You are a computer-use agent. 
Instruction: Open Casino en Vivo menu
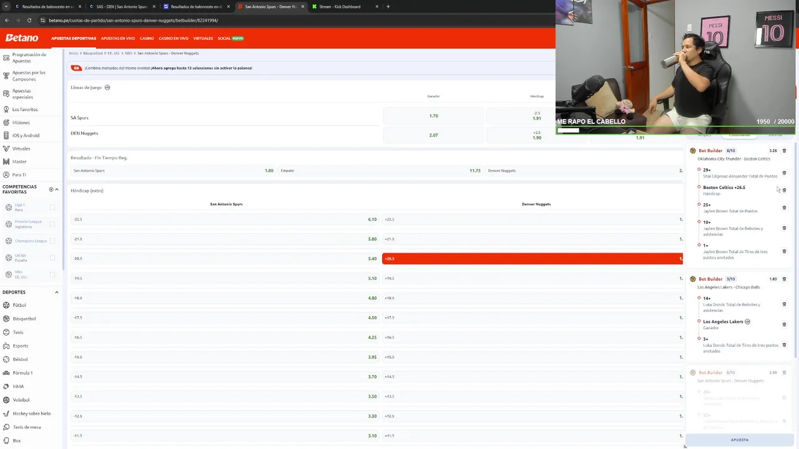point(174,38)
